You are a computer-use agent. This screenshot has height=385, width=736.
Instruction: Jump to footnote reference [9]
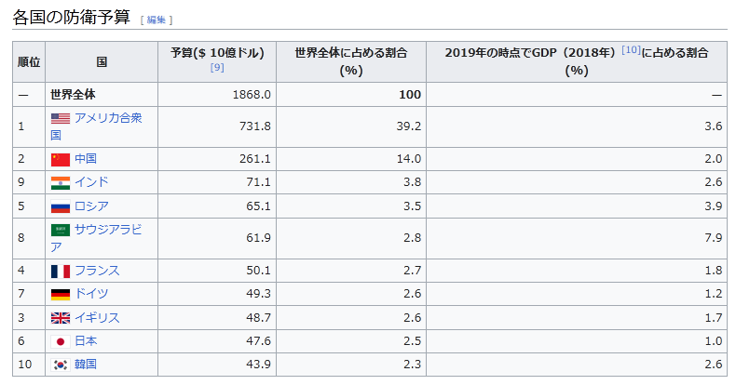tap(217, 68)
